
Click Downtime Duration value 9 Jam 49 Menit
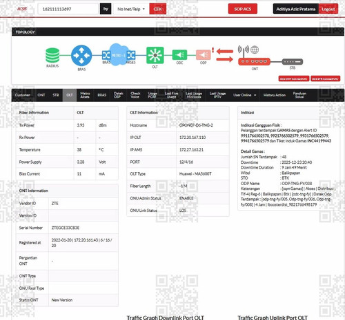(x=294, y=167)
